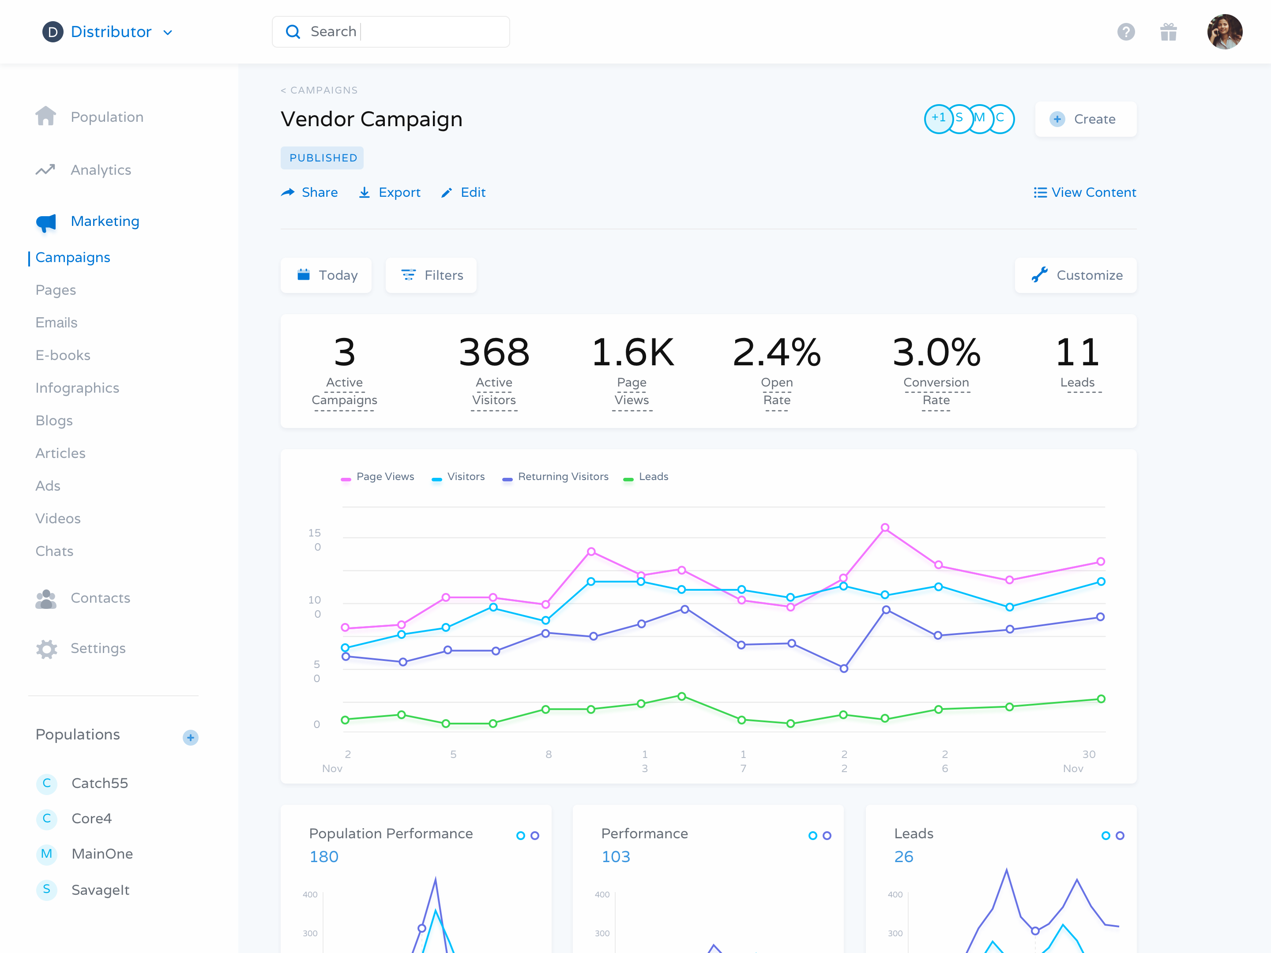1271x953 pixels.
Task: Click the help question mark icon
Action: point(1126,32)
